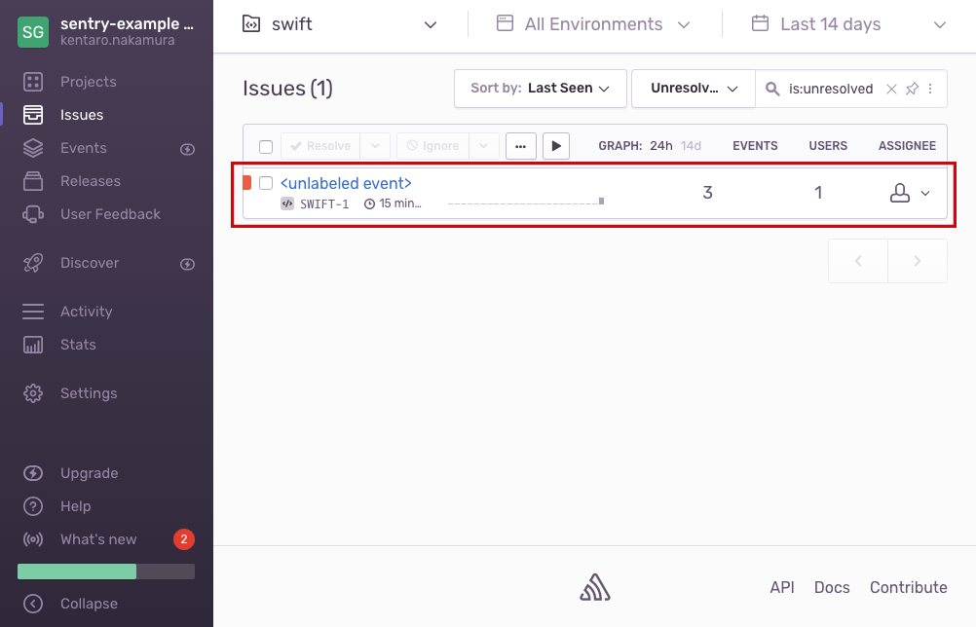
Task: Click the kentaro.nakamura username
Action: tap(118, 41)
